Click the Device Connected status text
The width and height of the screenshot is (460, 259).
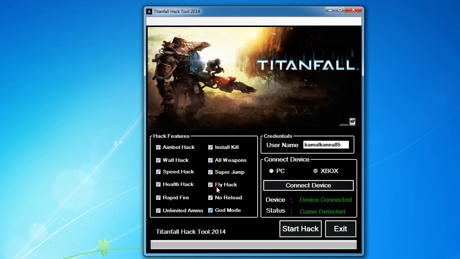[326, 200]
